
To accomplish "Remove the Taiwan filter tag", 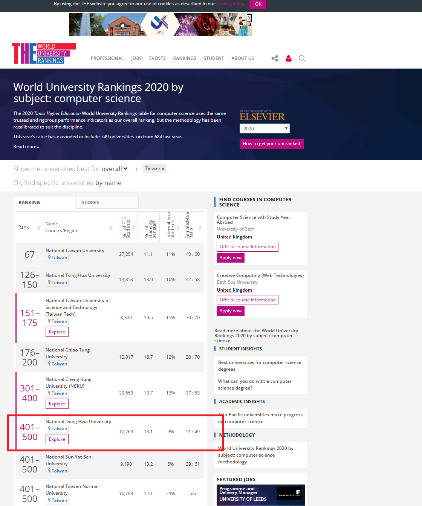I will pos(163,169).
